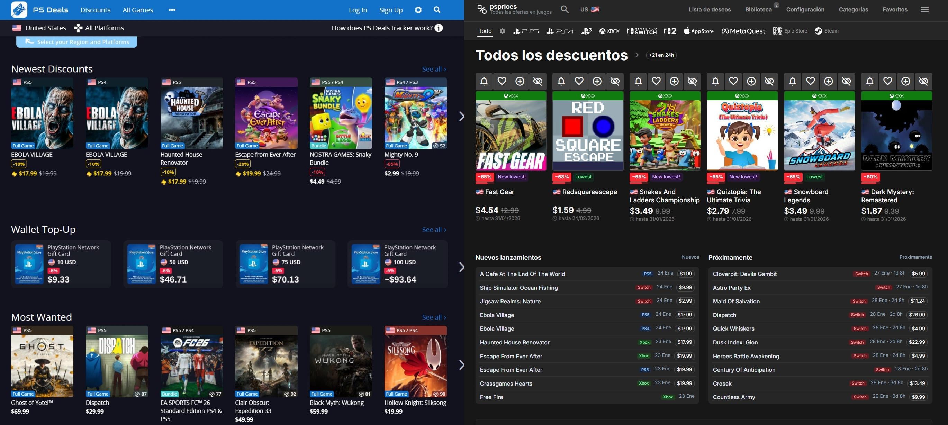Screen dimensions: 948x425
Task: Click plus-circle add icon above Redsquareescape
Action: coord(597,81)
